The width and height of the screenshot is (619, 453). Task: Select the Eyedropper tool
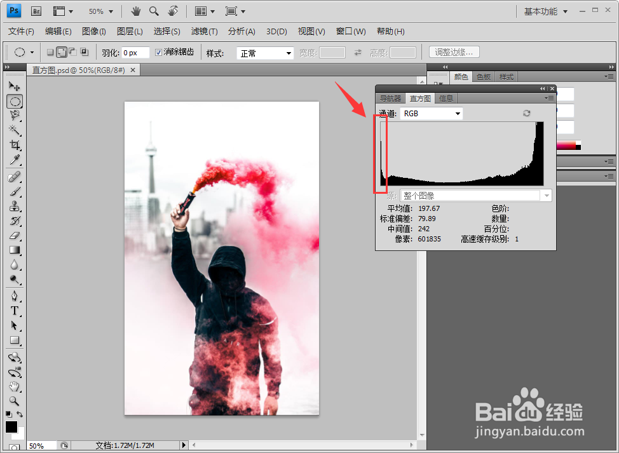[x=15, y=159]
